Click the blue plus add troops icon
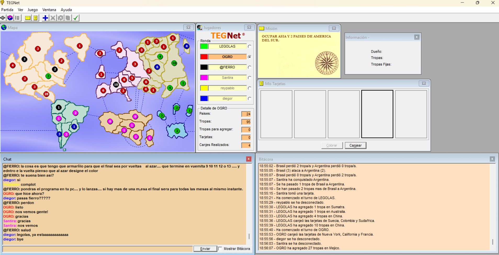Viewport: 499px width, 255px height. (45, 18)
